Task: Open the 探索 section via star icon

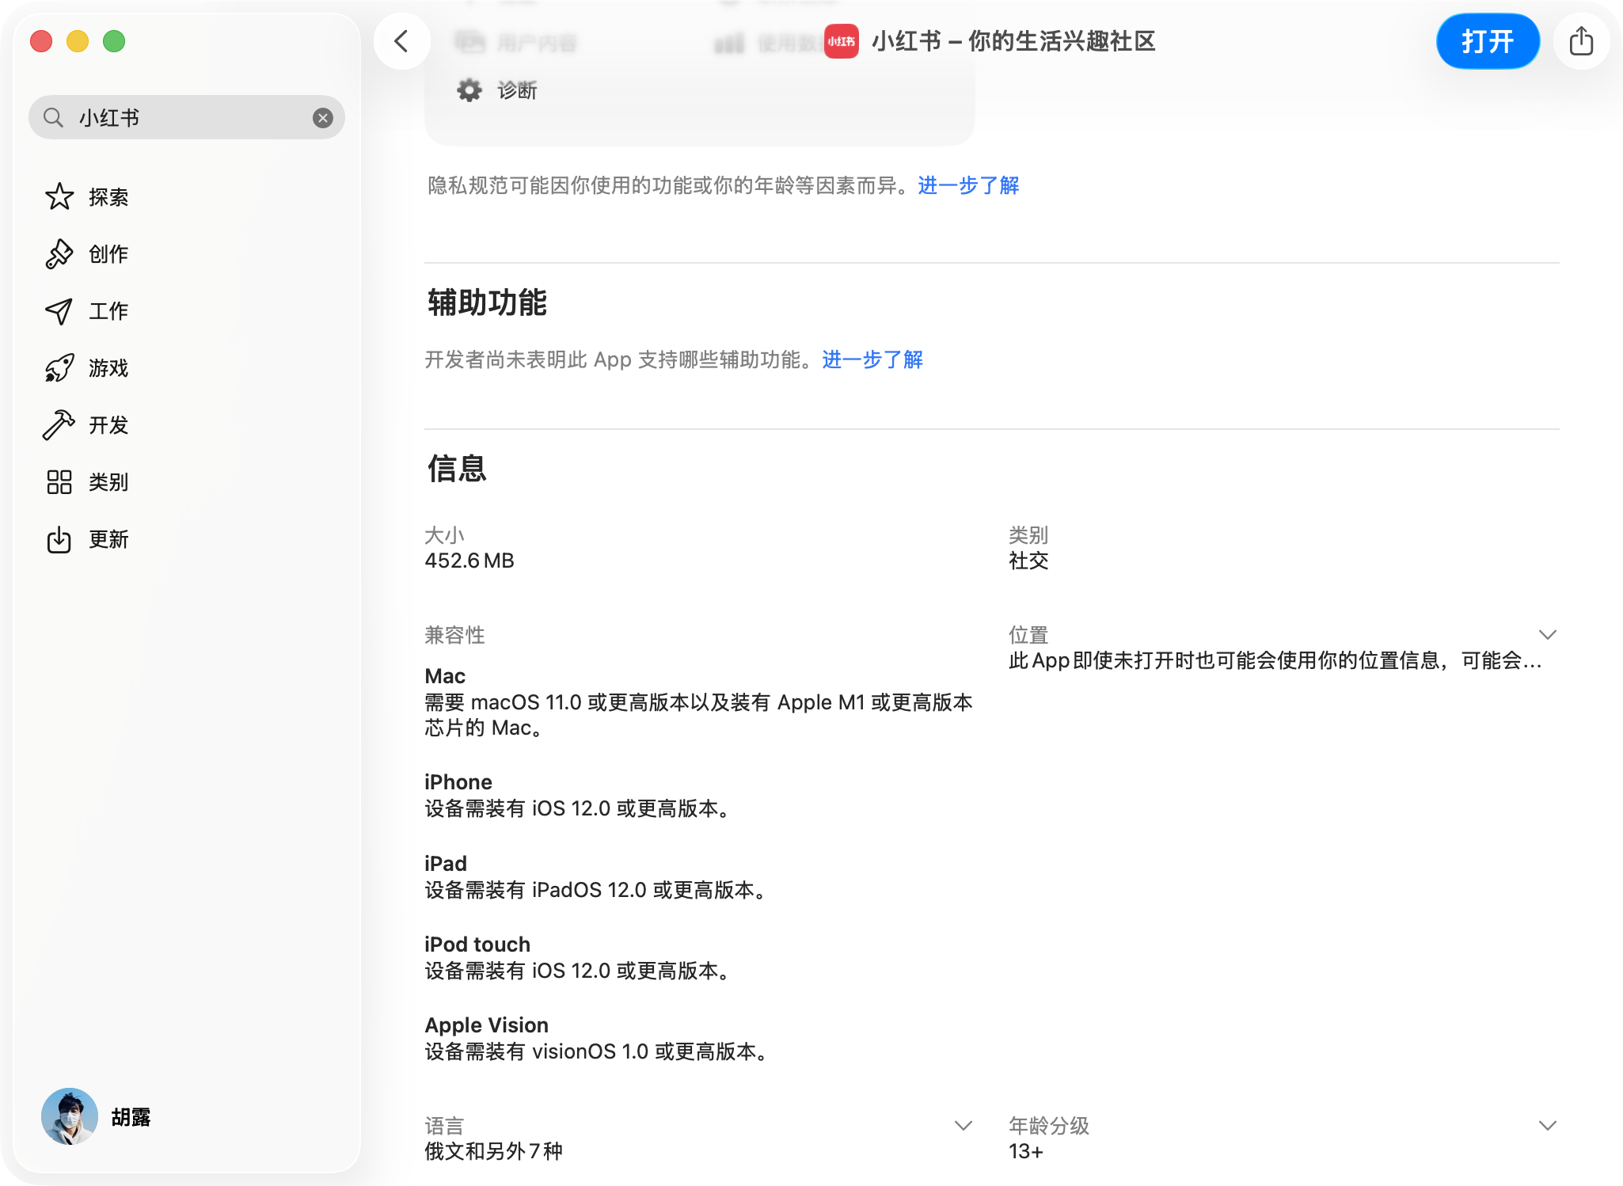Action: (59, 197)
